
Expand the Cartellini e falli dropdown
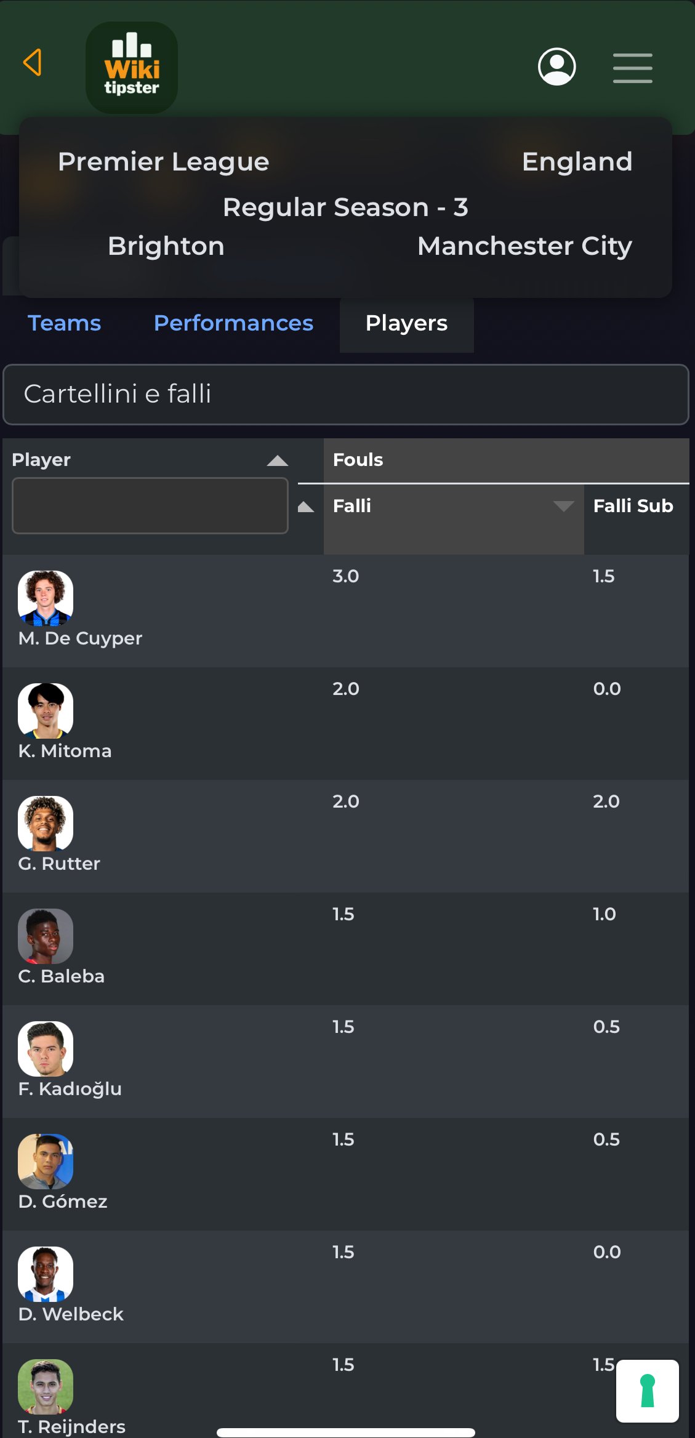[x=346, y=394]
